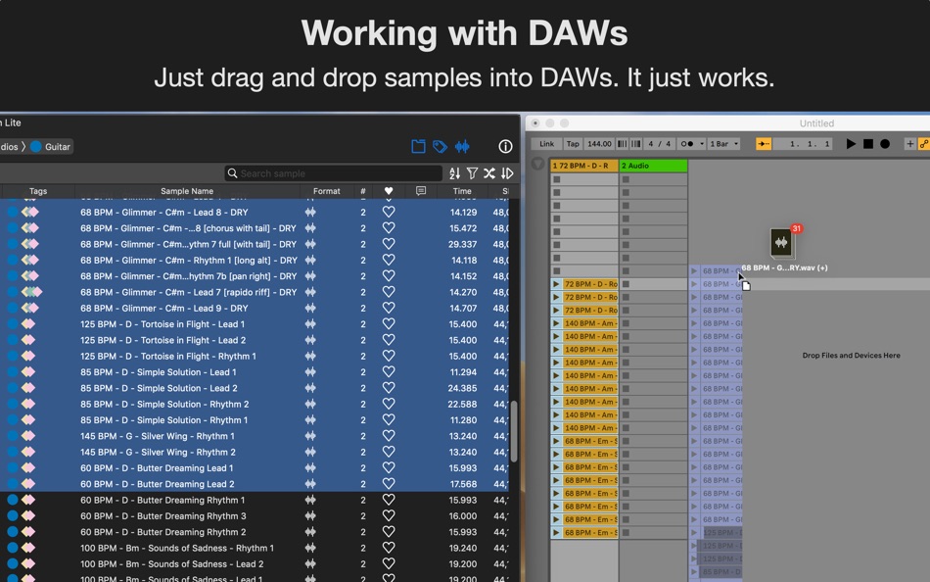Click the second tempo nudge bars icon
Viewport: 930px width, 582px height.
point(635,144)
